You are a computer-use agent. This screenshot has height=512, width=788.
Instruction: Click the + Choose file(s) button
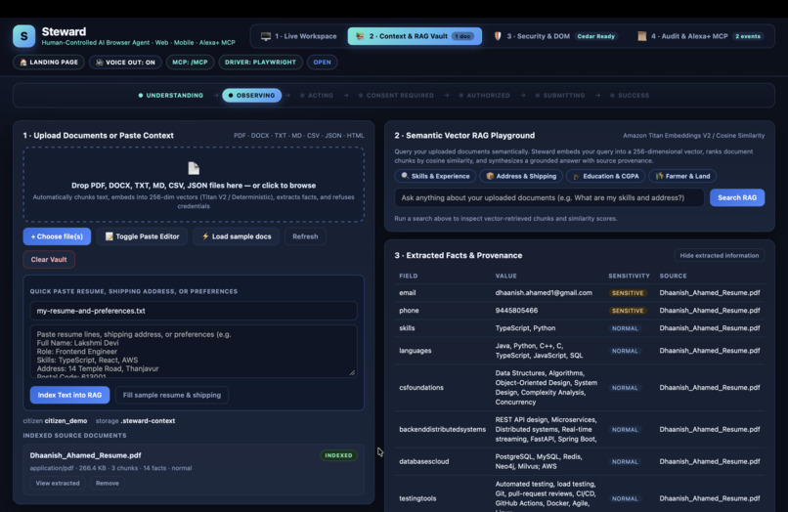click(57, 236)
